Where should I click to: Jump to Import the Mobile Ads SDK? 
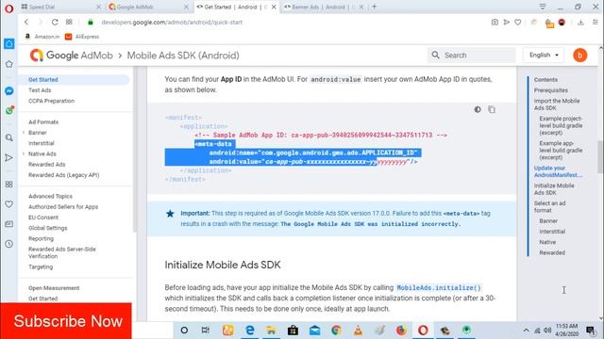tap(557, 105)
